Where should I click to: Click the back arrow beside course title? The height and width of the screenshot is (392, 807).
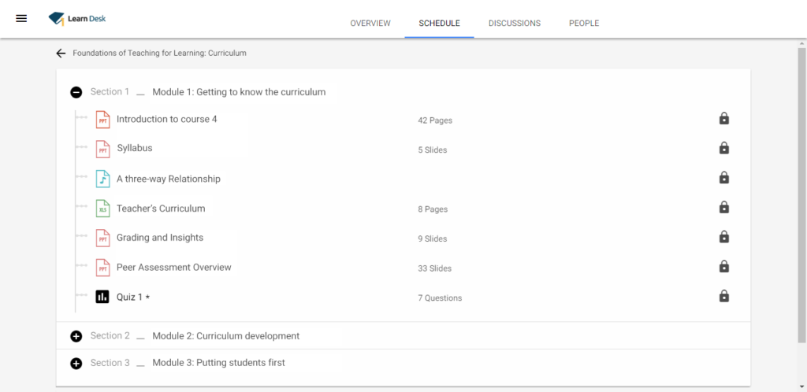(61, 54)
